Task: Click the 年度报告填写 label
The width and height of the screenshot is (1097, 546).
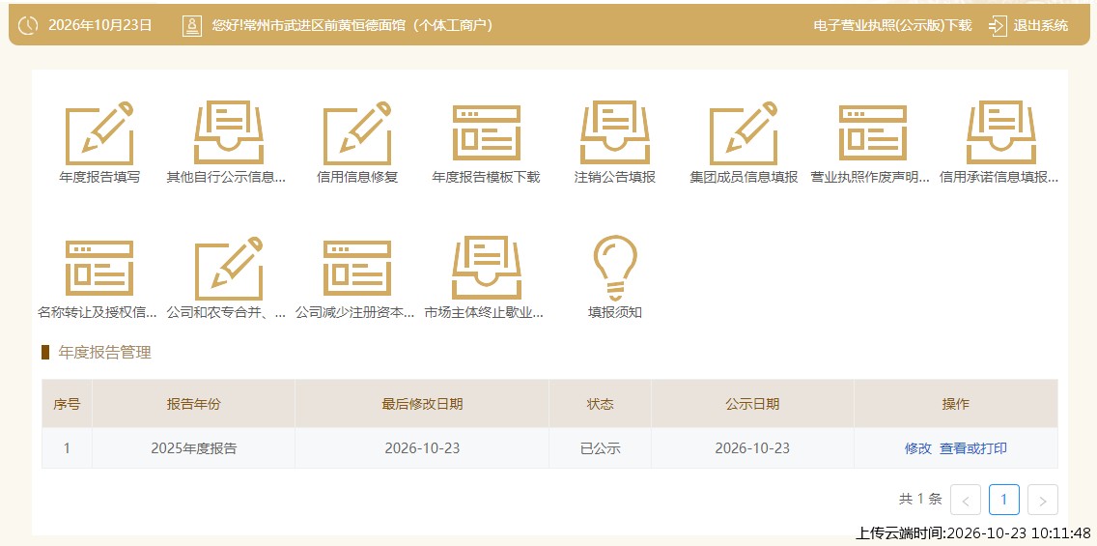Action: click(x=99, y=177)
